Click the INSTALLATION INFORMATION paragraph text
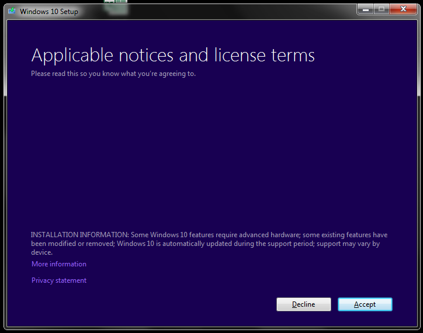Viewport: 423px width, 333px height. (209, 244)
